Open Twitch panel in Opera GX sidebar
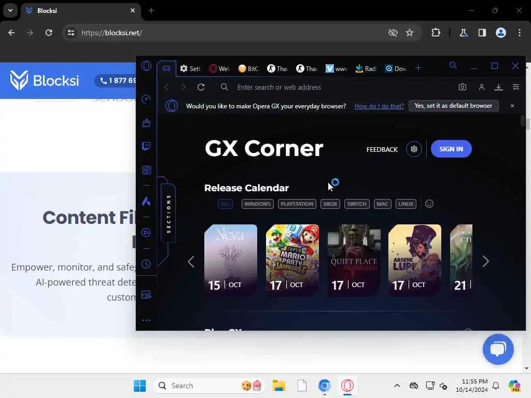This screenshot has height=398, width=531. pyautogui.click(x=146, y=146)
